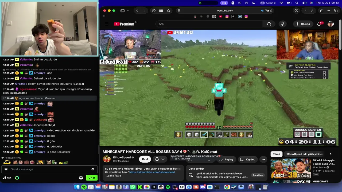Click the Safari share icon
This screenshot has width=342, height=192.
click(x=322, y=11)
